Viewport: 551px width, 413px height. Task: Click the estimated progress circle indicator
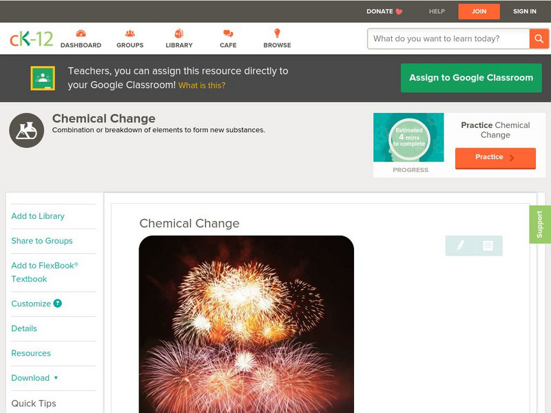pyautogui.click(x=409, y=138)
